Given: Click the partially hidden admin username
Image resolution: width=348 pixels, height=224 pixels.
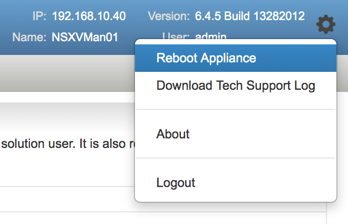Looking at the screenshot, I should (211, 35).
